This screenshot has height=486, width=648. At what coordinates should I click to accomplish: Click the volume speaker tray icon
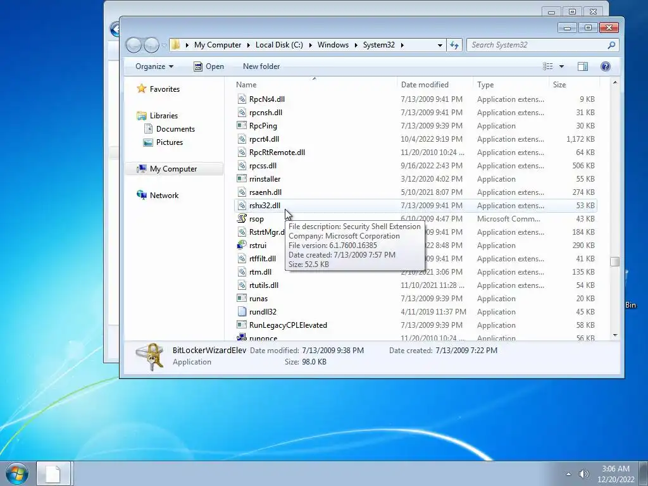(x=584, y=474)
